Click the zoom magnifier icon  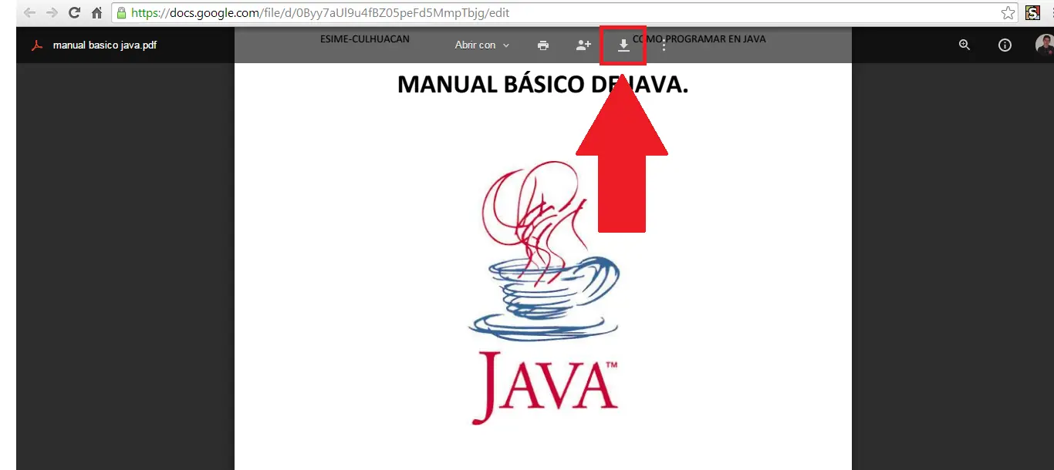tap(964, 45)
